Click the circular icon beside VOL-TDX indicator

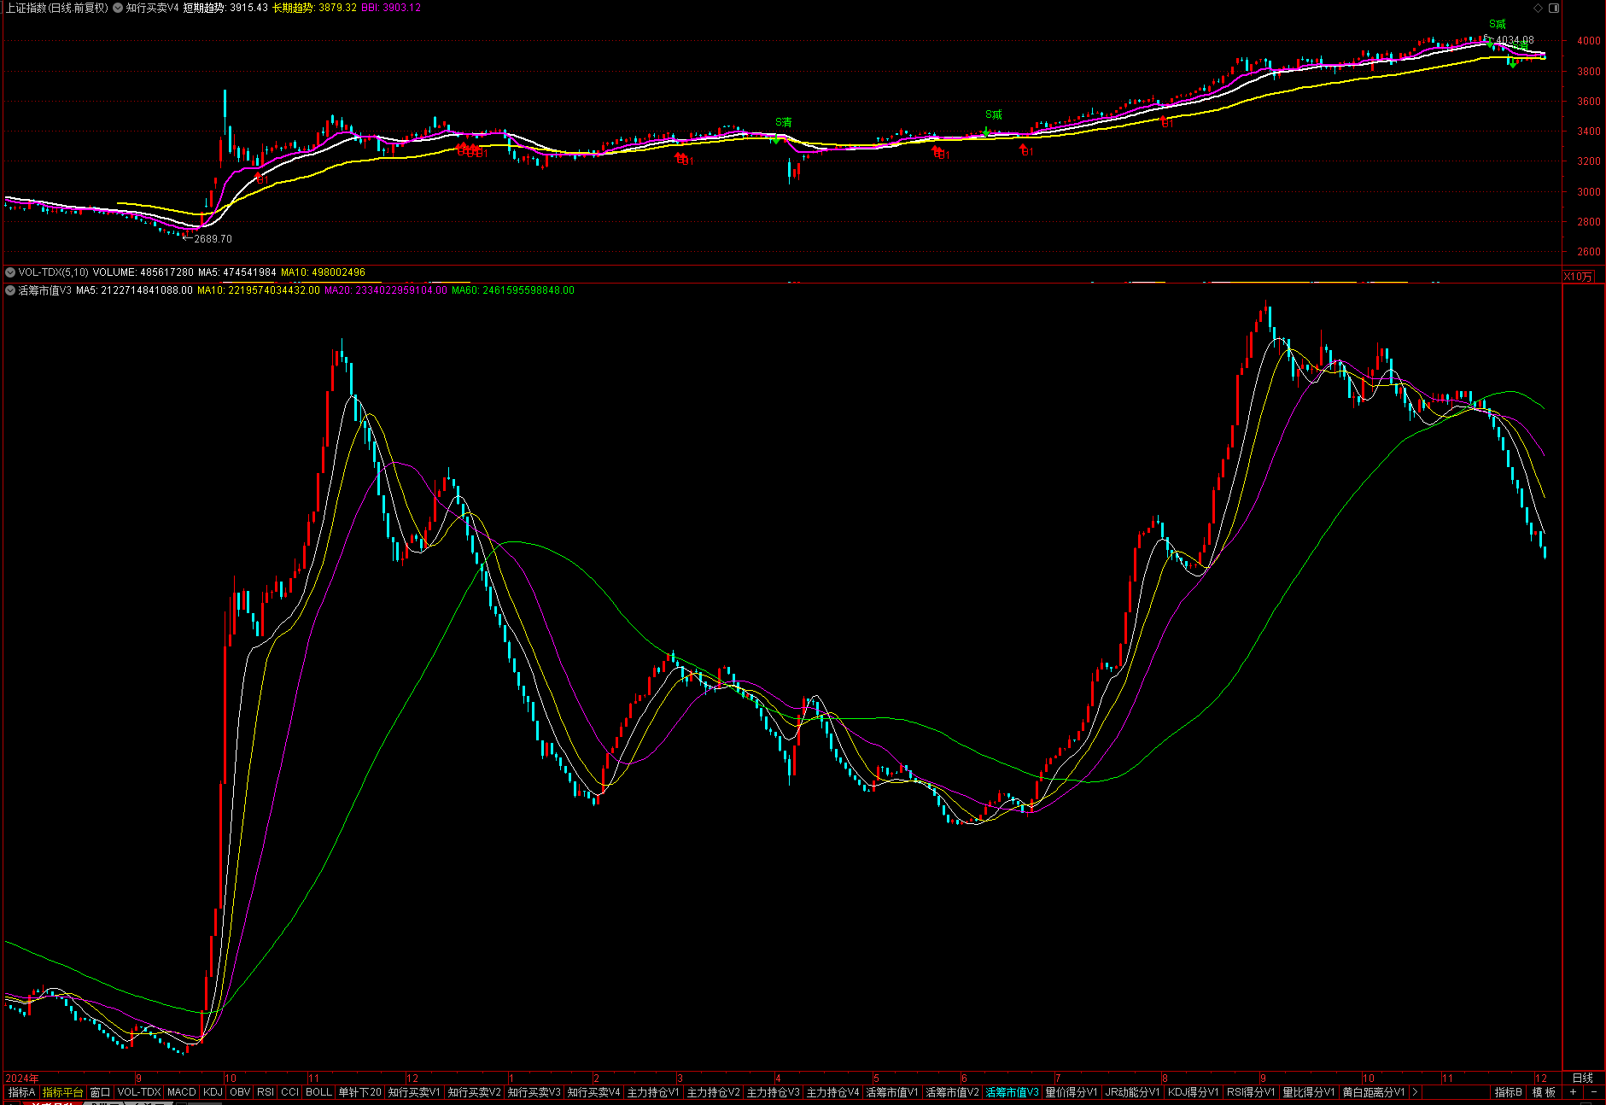[x=10, y=272]
